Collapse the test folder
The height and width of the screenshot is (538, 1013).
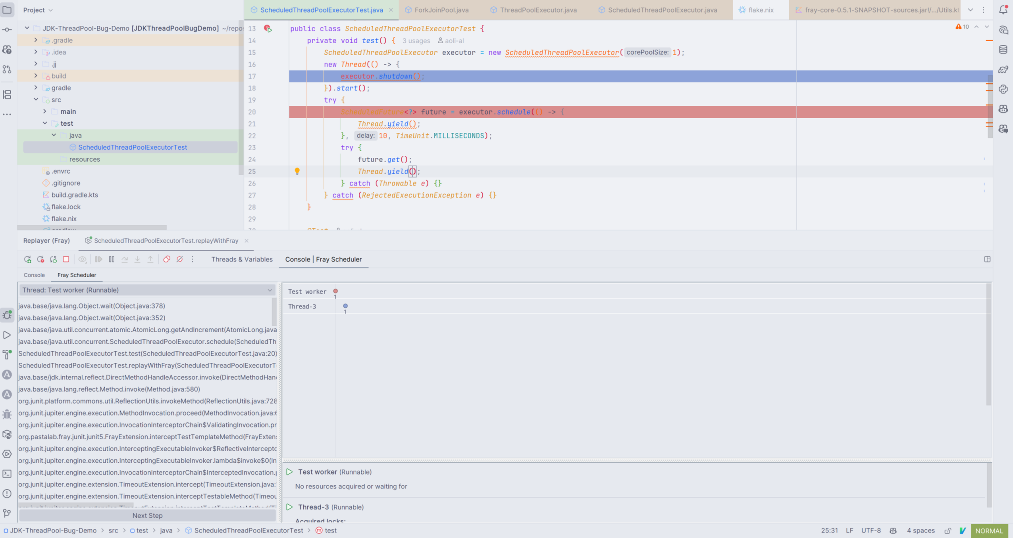click(44, 123)
